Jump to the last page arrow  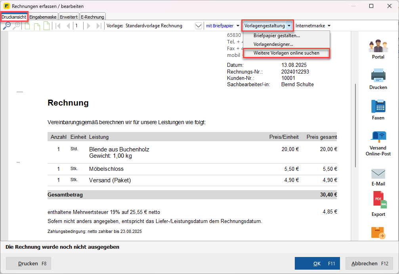99,26
